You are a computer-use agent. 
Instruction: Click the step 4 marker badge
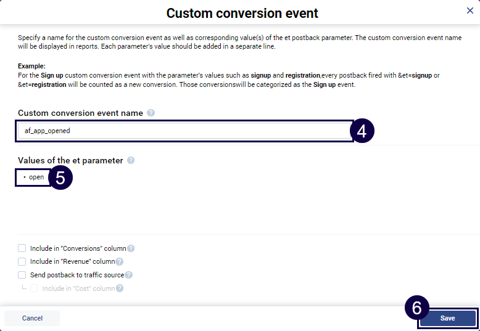click(362, 131)
